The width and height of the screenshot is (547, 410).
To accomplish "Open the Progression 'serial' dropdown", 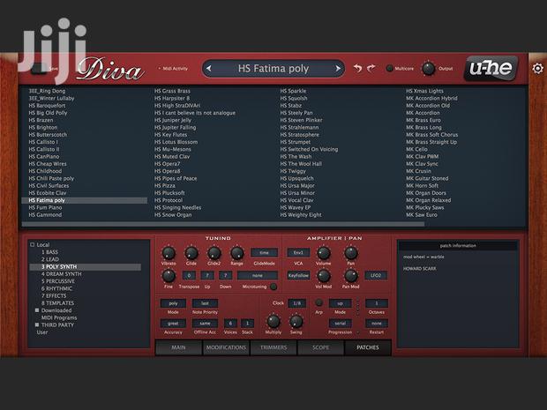I will [340, 324].
